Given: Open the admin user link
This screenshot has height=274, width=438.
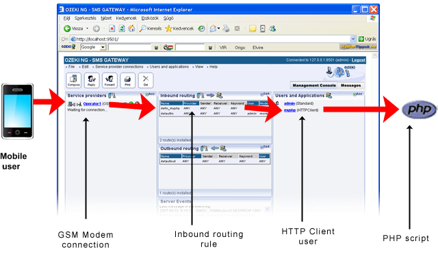Looking at the screenshot, I should point(289,103).
